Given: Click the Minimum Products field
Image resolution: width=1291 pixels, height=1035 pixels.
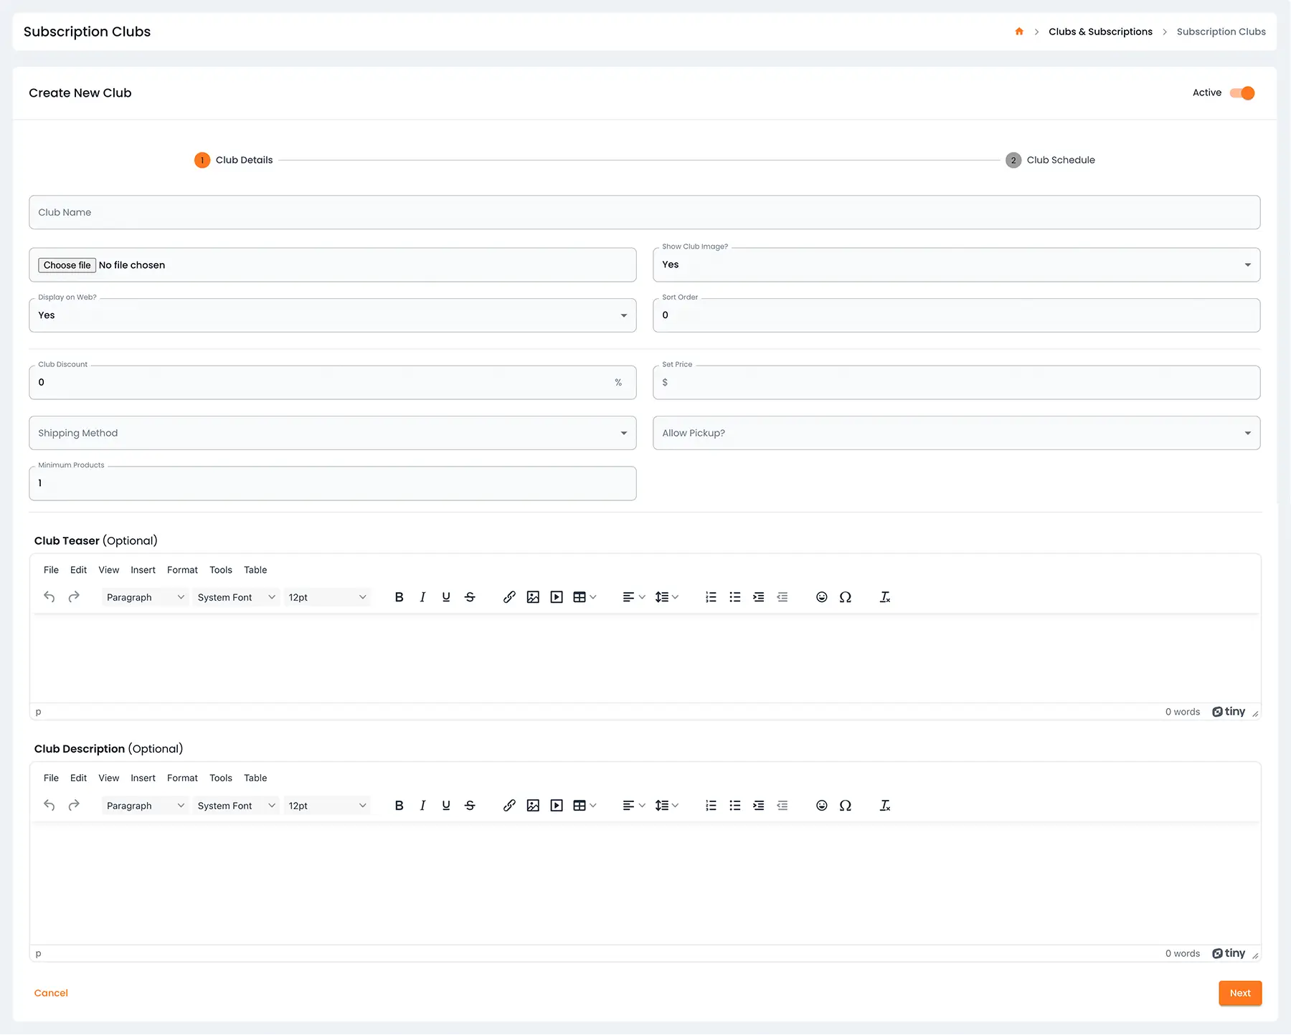Looking at the screenshot, I should pos(333,483).
